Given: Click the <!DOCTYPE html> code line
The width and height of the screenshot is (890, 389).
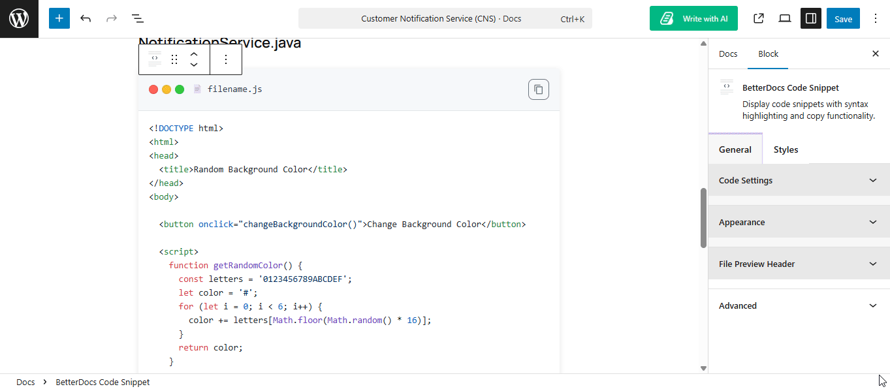Looking at the screenshot, I should [186, 128].
